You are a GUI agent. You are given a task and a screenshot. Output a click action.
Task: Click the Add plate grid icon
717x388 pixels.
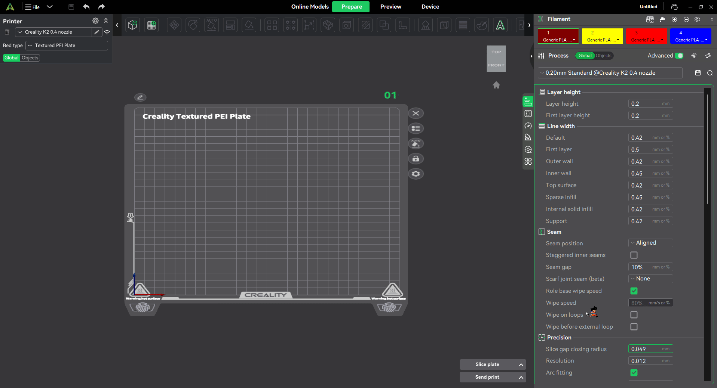pos(151,25)
